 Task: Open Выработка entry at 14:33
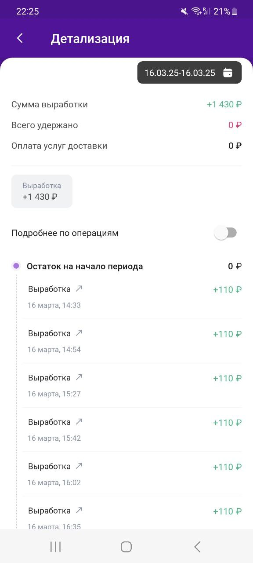(135, 297)
